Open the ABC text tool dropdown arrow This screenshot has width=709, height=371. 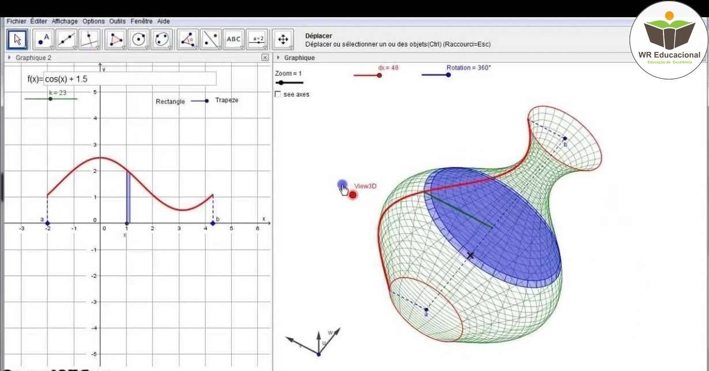242,47
